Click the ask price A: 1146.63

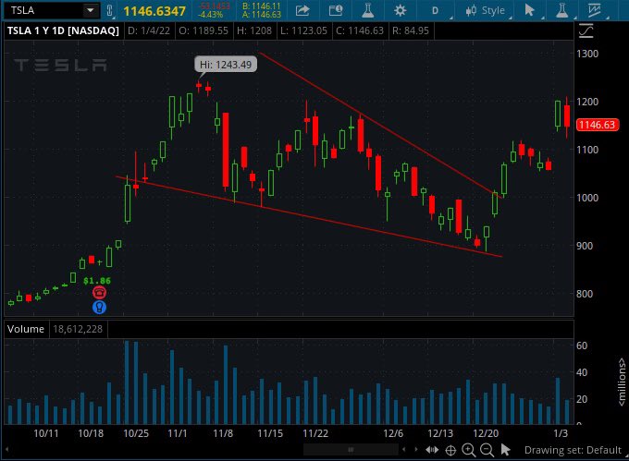click(x=262, y=15)
